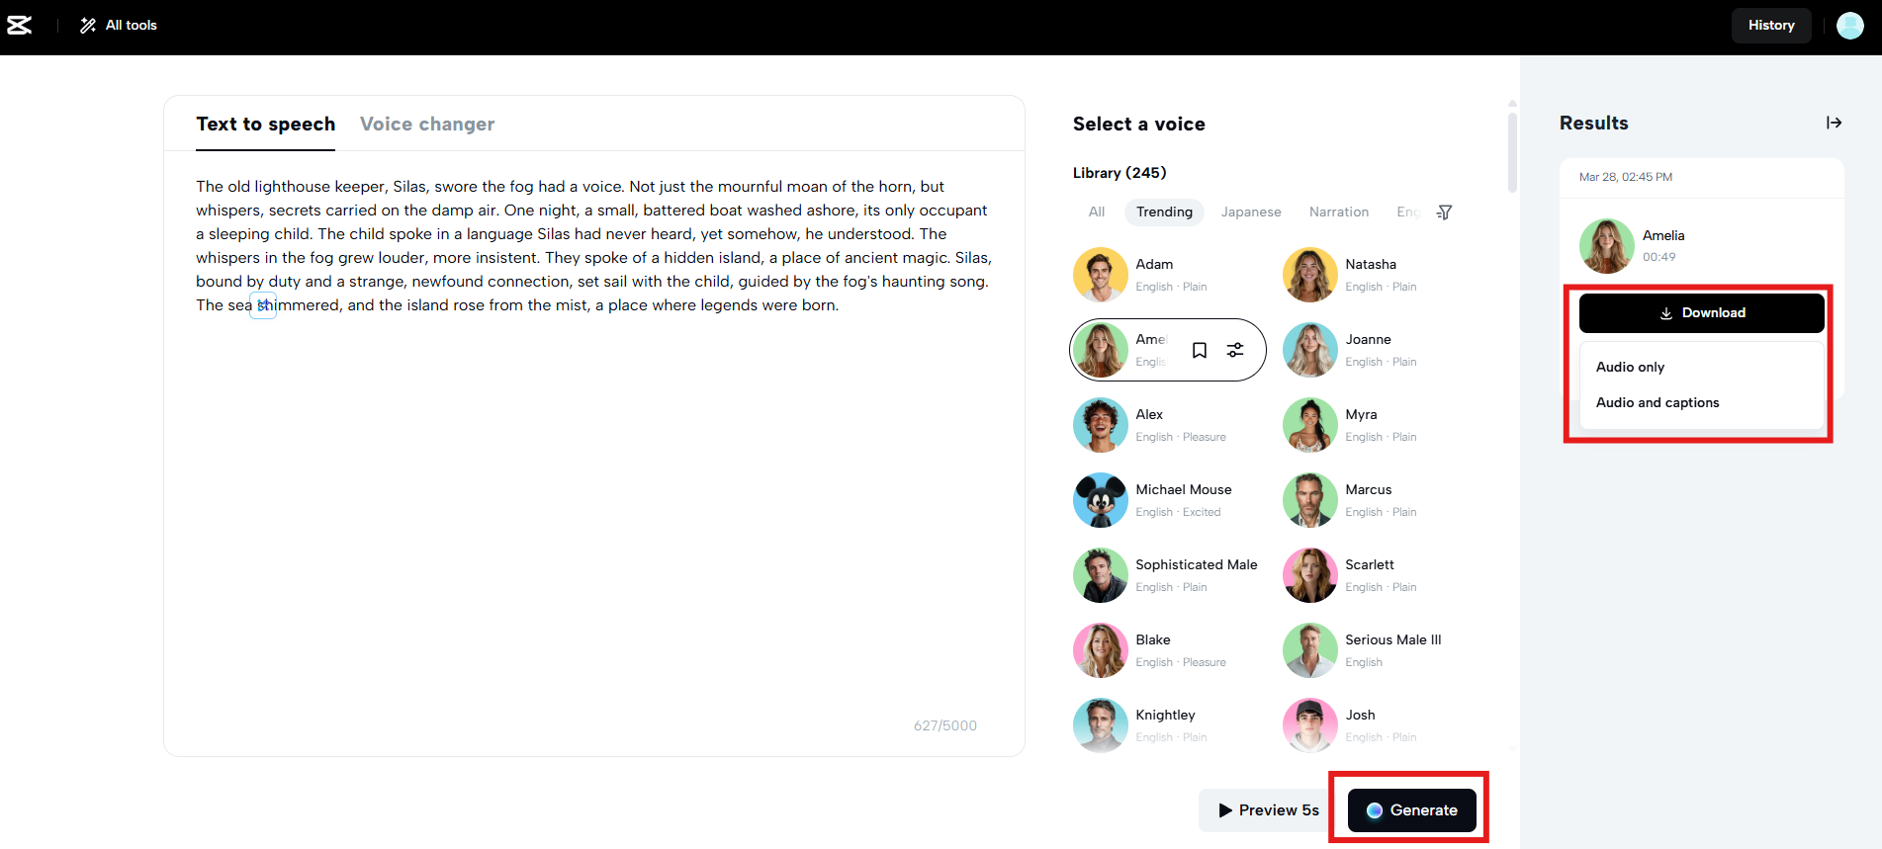Choose the Joanne voice
The image size is (1882, 849).
coord(1377,350)
